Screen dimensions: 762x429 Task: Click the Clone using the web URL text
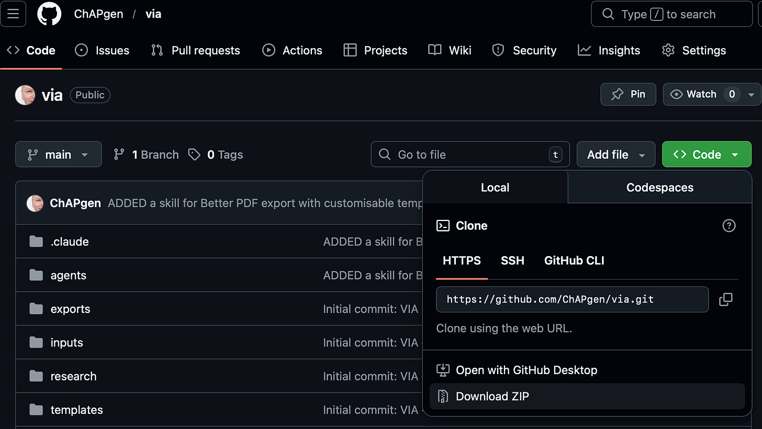click(x=504, y=328)
